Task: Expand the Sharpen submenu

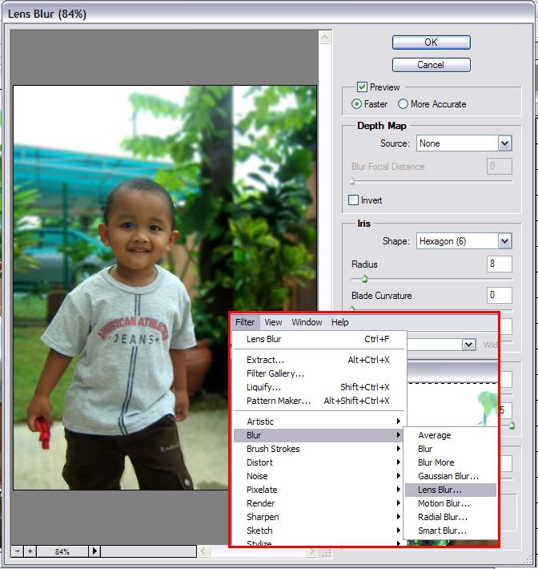Action: point(319,517)
